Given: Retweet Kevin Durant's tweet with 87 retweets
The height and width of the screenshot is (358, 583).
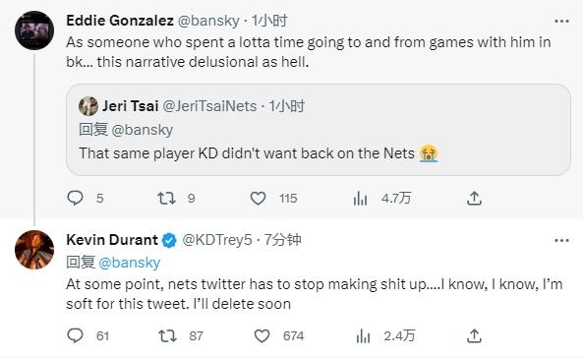Looking at the screenshot, I should [167, 335].
